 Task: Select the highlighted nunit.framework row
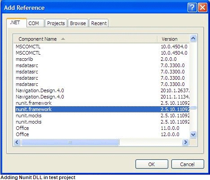(x=102, y=109)
